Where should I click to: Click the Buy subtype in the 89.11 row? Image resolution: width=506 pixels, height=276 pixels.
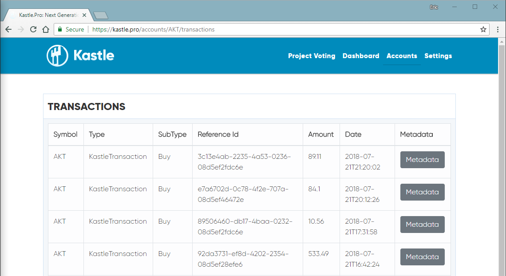(164, 157)
